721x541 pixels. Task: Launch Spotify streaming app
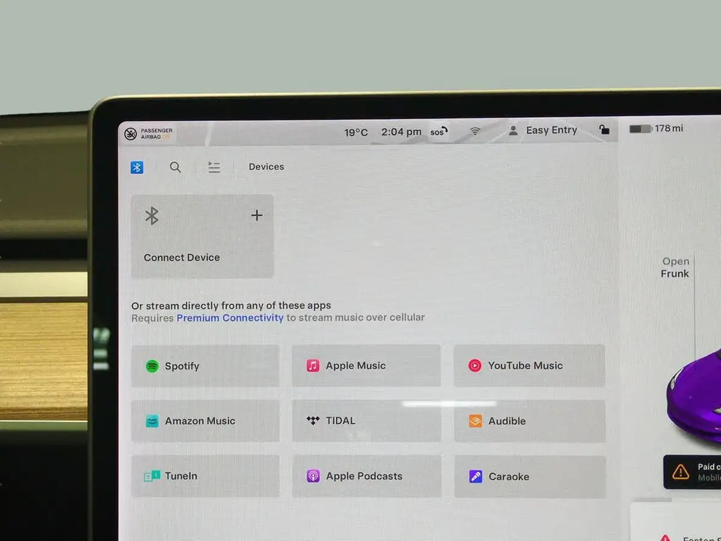pos(205,366)
